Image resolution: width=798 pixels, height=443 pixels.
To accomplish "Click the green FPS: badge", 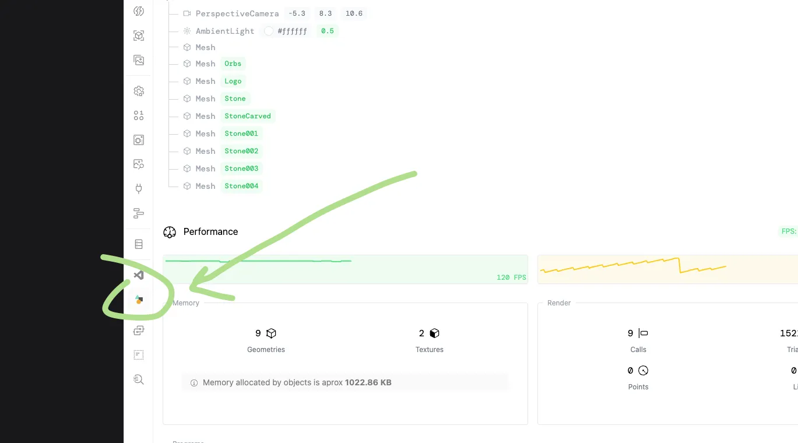I will click(x=789, y=231).
